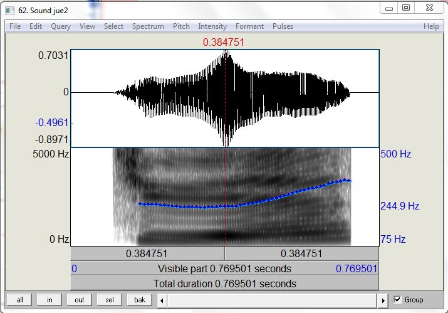Click the -0.4961 amplitude value
The height and width of the screenshot is (313, 448).
pyautogui.click(x=52, y=122)
